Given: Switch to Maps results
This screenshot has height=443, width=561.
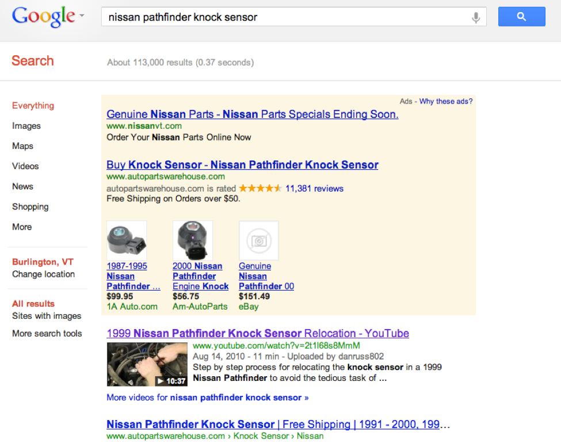Looking at the screenshot, I should click(x=22, y=146).
